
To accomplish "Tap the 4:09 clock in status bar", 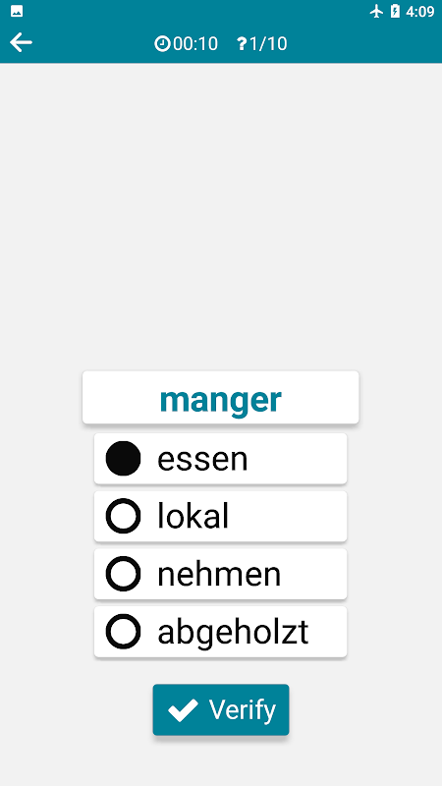I will tap(420, 12).
